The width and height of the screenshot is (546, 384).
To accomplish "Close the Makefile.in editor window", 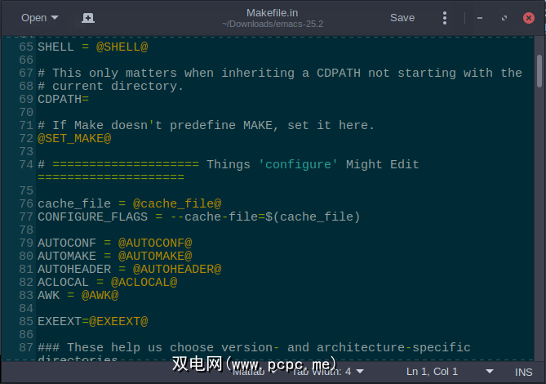I will point(528,18).
